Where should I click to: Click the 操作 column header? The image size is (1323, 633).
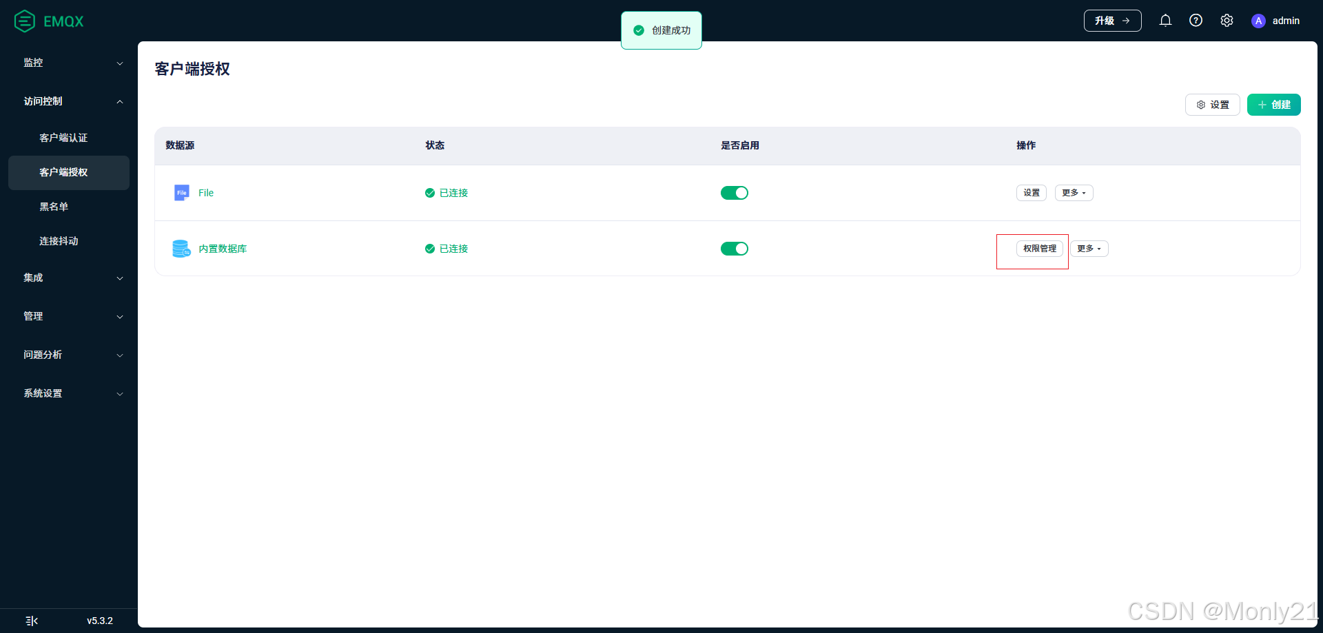click(1026, 145)
